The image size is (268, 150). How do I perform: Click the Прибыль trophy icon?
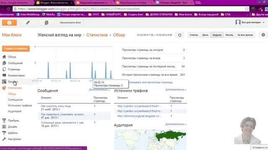(x=4, y=120)
